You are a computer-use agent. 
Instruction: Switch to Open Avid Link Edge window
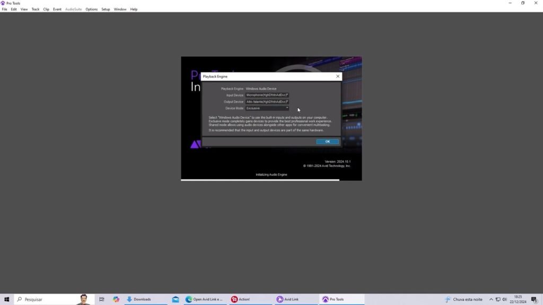(204, 299)
